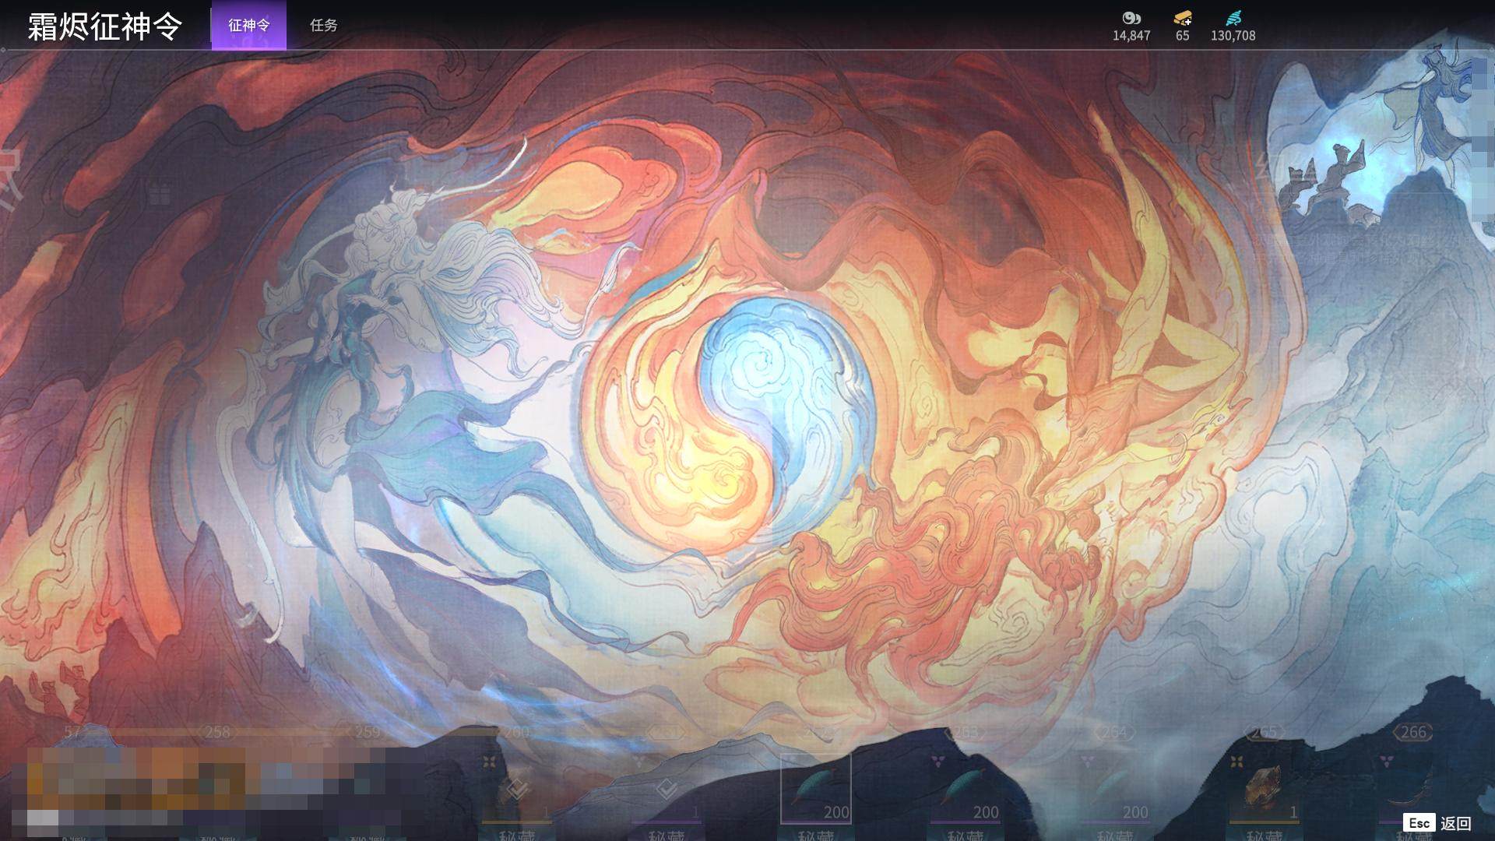Switch to the 征神令 tab

[x=248, y=25]
